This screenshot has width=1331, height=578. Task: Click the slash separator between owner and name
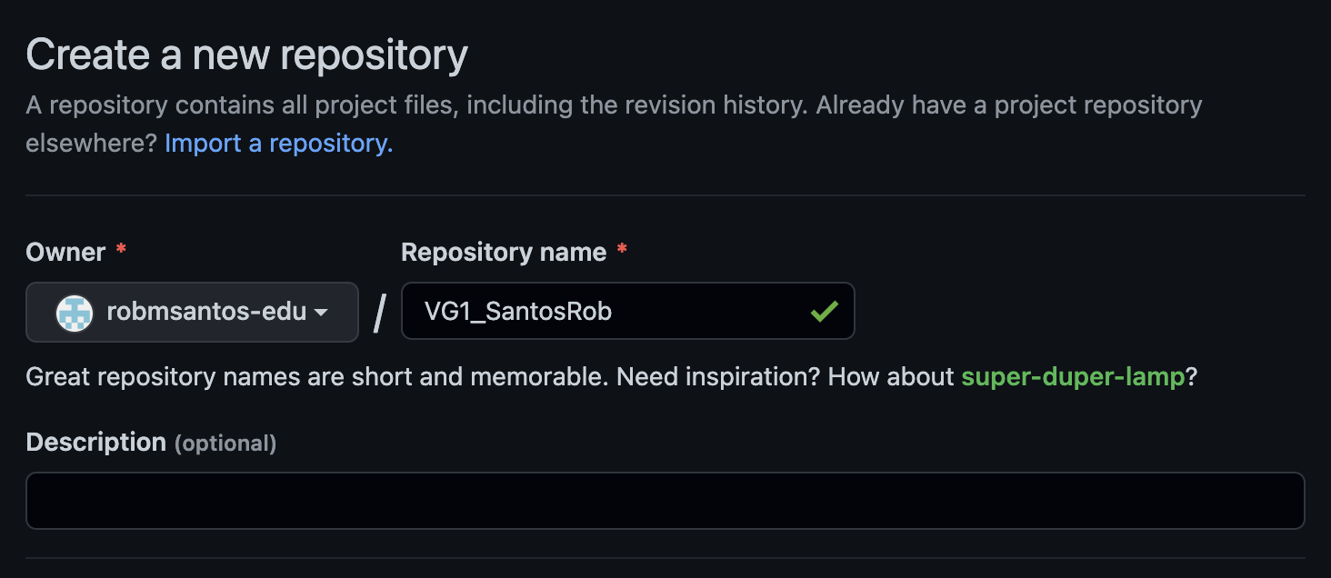click(380, 314)
